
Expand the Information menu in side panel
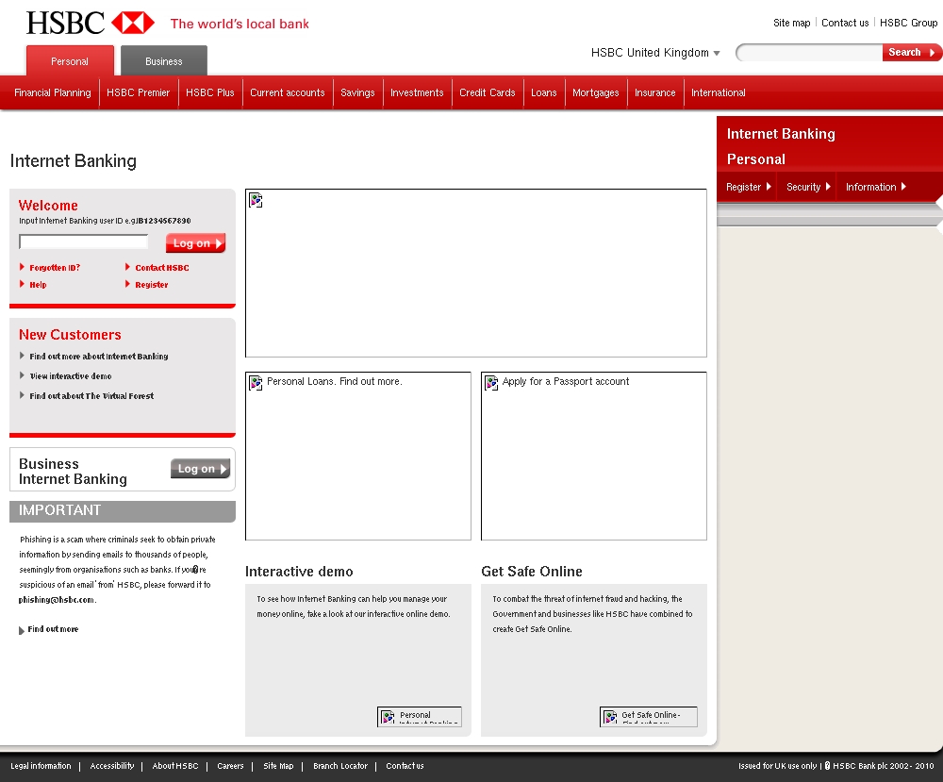(x=876, y=187)
